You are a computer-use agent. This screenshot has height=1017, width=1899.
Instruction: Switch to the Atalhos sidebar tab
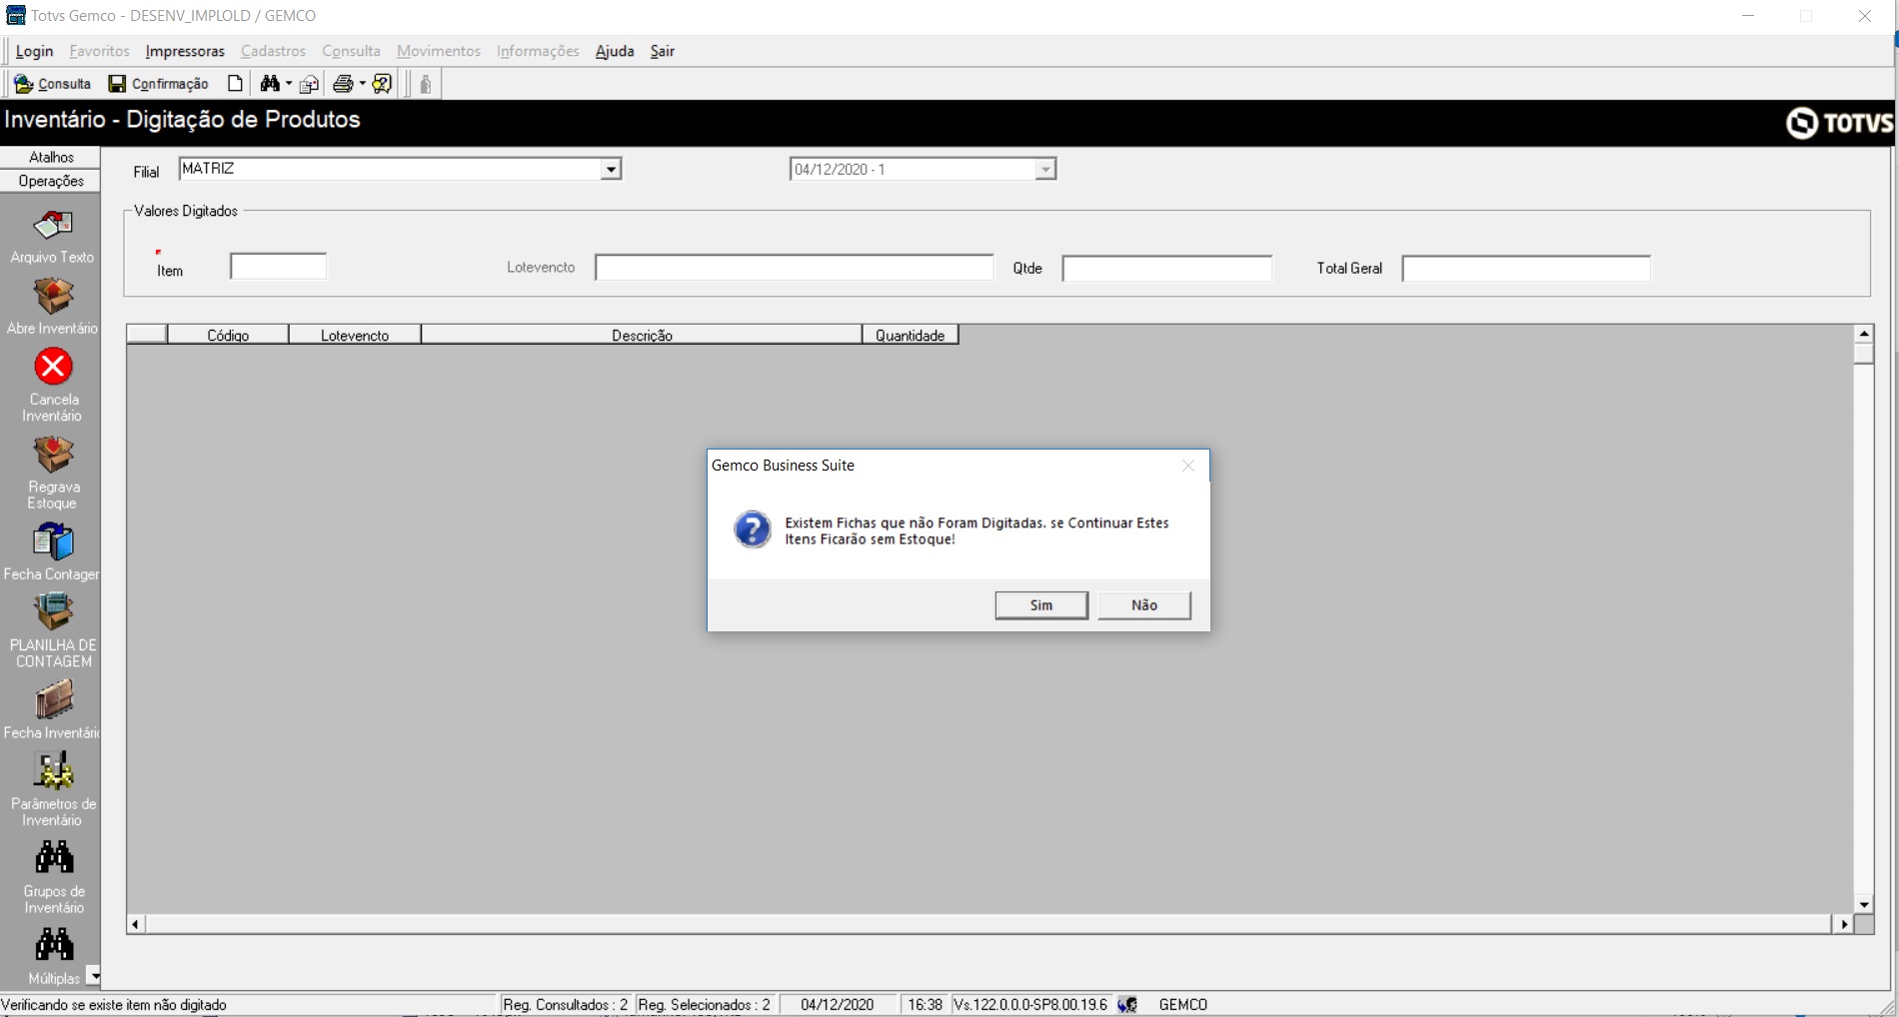pyautogui.click(x=51, y=157)
